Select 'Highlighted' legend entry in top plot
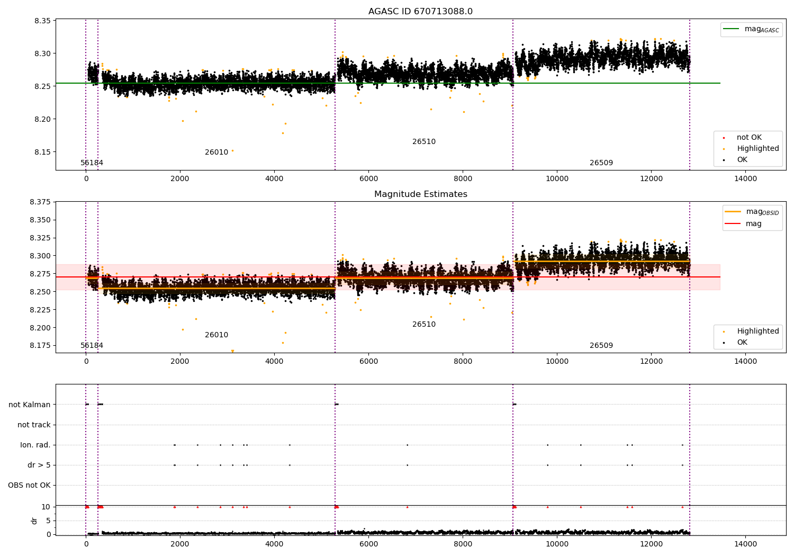Image resolution: width=794 pixels, height=556 pixels. (x=758, y=149)
